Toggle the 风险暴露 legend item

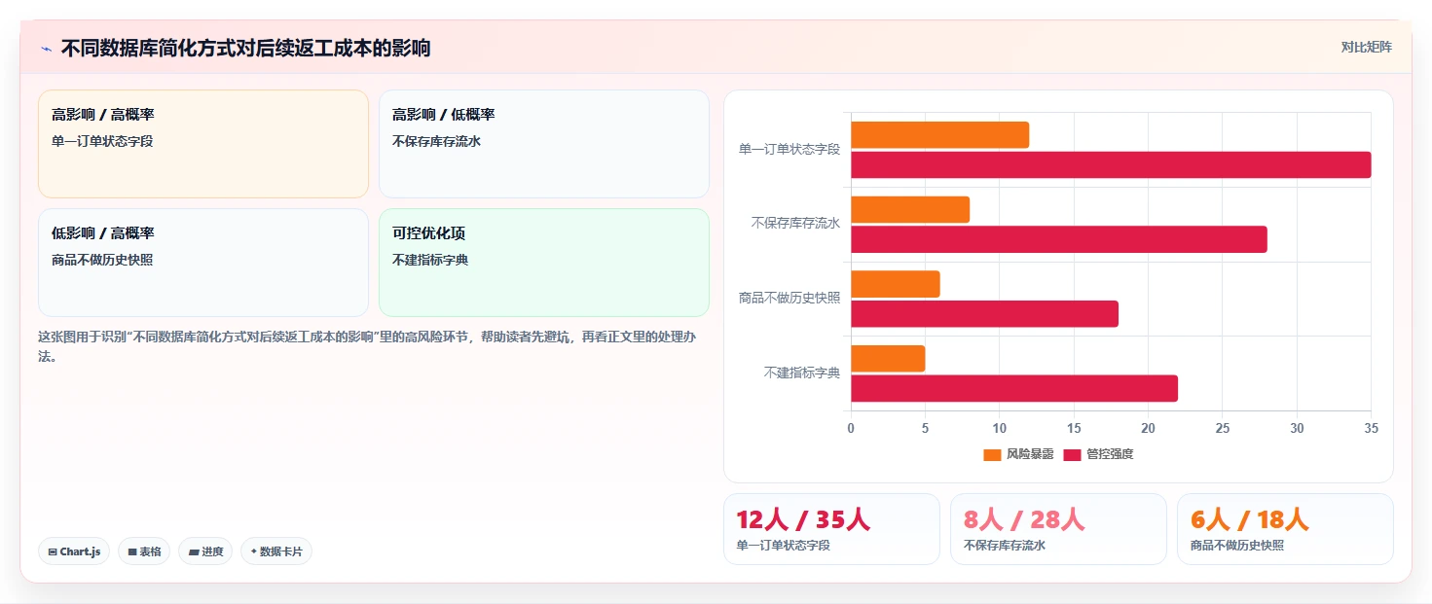1018,454
